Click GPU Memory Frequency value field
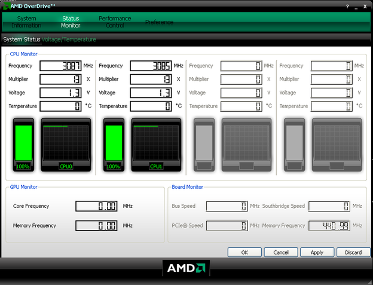The image size is (373, 285). (96, 226)
